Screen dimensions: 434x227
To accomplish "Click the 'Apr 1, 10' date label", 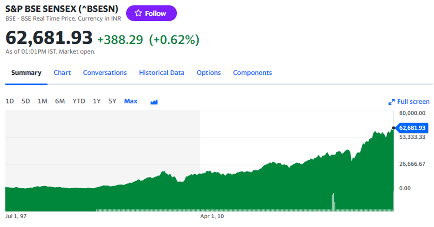I will click(x=212, y=216).
